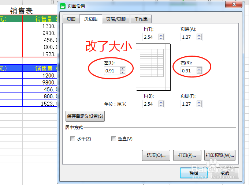Enable 垂直(V) vertical centering checkbox
The width and height of the screenshot is (249, 185).
[x=114, y=139]
